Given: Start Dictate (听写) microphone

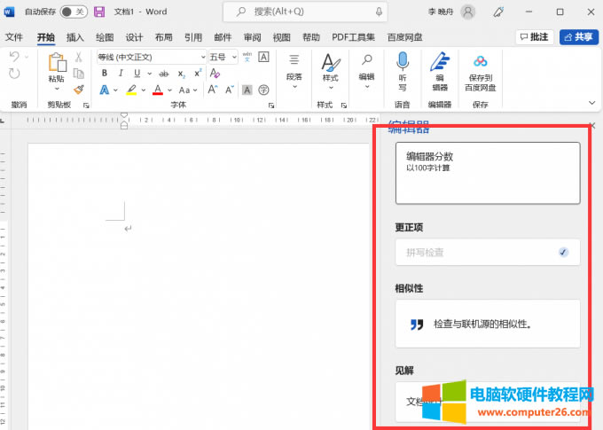Looking at the screenshot, I should [402, 69].
